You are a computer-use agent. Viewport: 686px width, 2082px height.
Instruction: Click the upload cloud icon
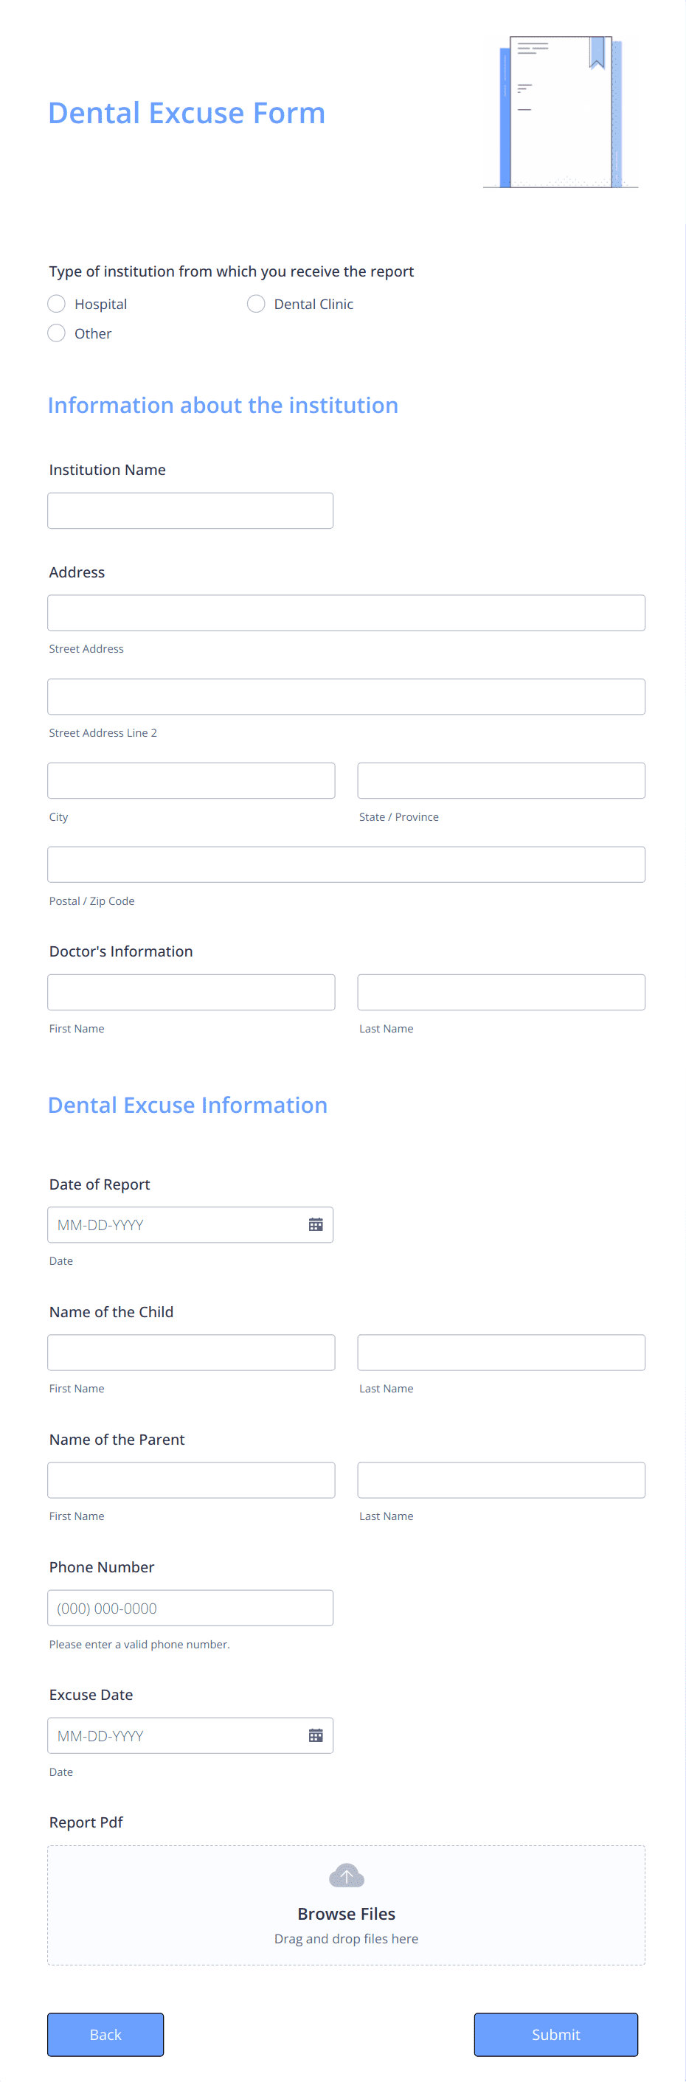[x=346, y=1875]
